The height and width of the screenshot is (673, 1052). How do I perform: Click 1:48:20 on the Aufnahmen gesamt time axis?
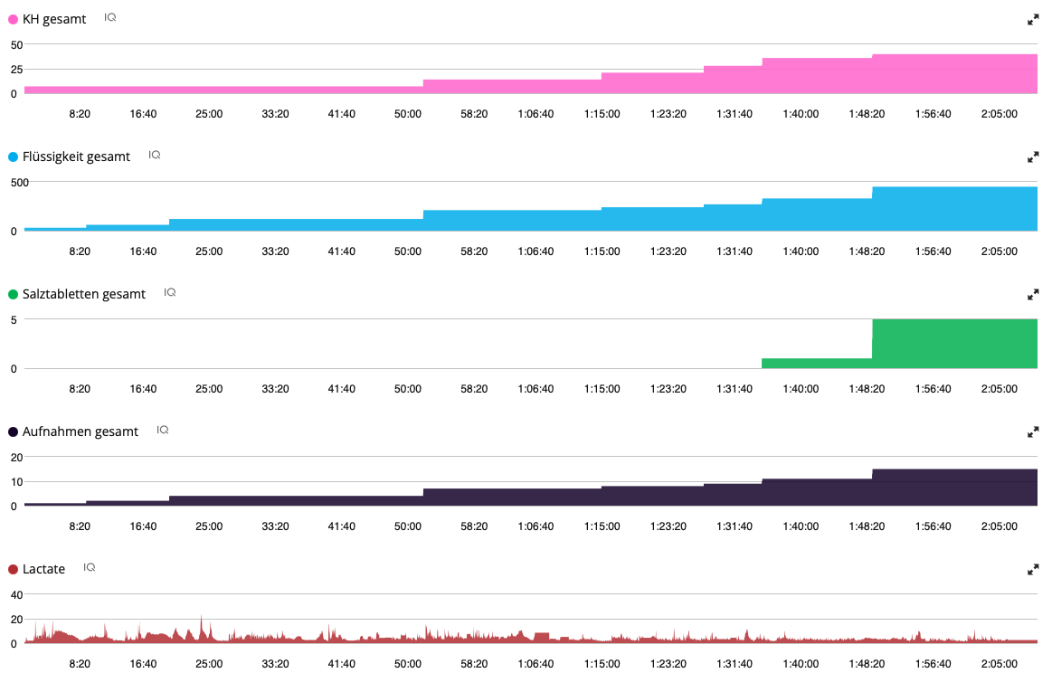coord(867,526)
